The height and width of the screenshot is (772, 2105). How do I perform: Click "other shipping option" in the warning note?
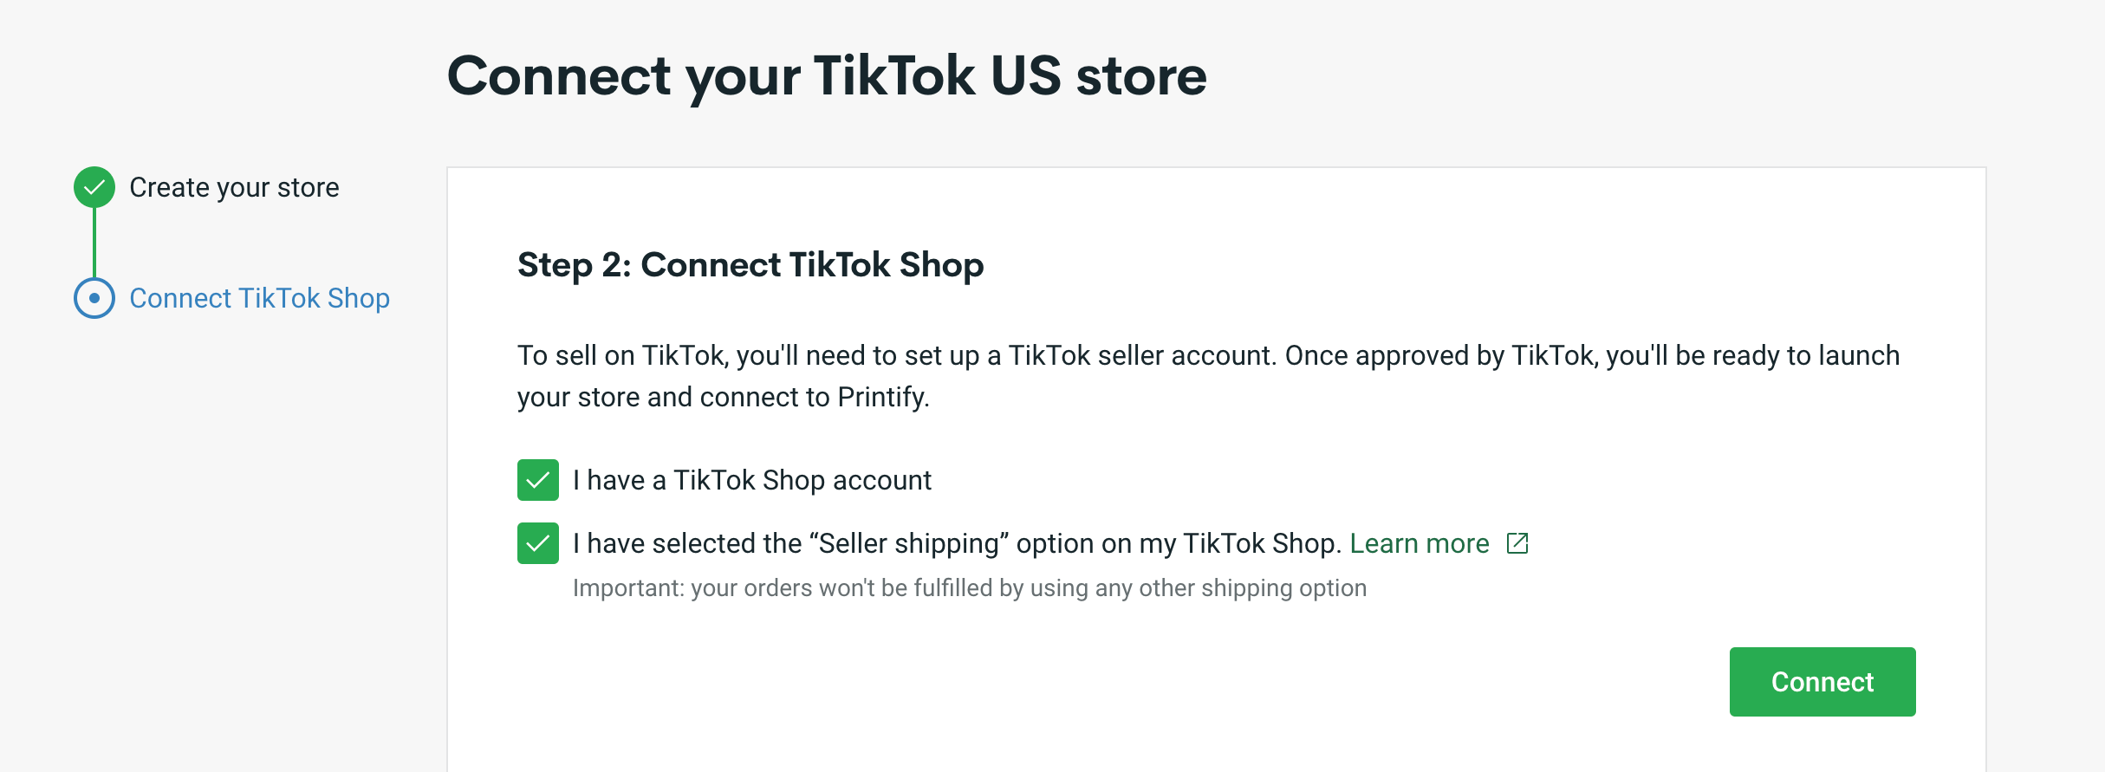[1252, 588]
